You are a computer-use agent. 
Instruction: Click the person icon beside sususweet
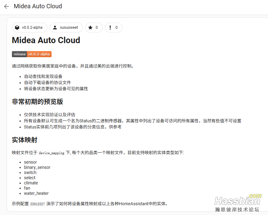click(55, 28)
